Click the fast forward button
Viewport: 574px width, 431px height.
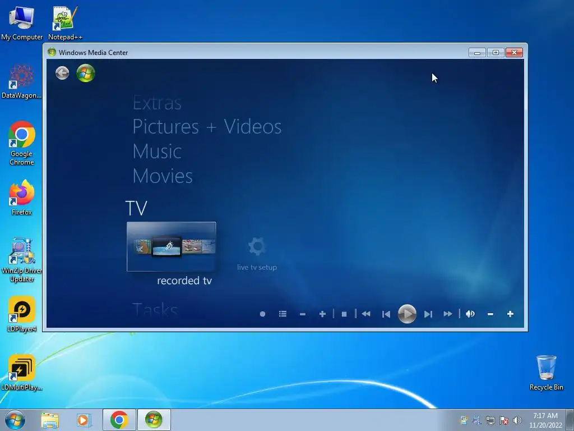448,314
